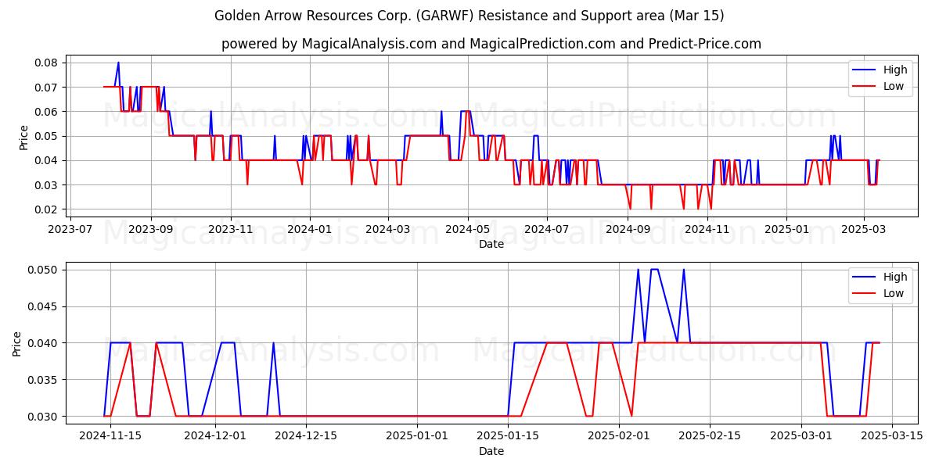Click the 2024-11 tick label

coord(707,229)
